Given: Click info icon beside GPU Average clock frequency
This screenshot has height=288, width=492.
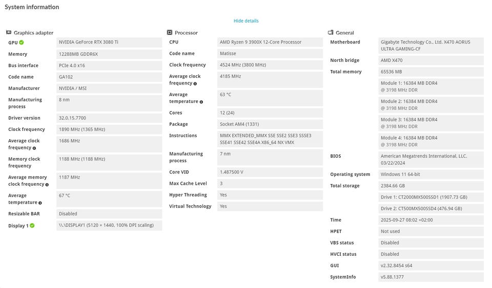Looking at the screenshot, I should click(34, 148).
